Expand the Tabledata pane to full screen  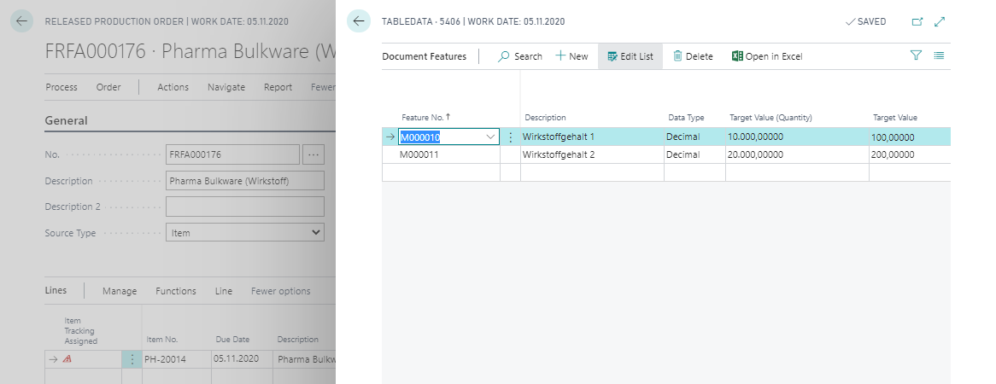[x=940, y=21]
